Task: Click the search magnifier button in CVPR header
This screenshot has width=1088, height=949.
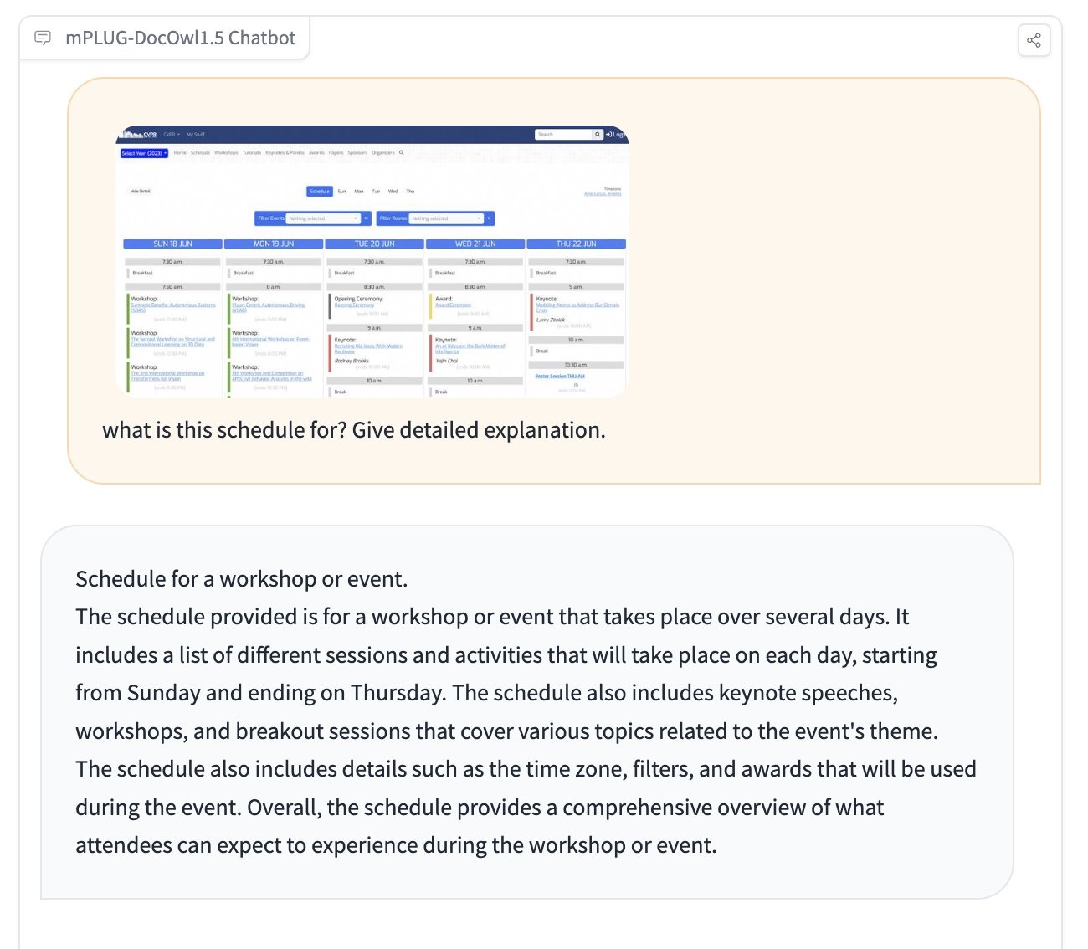Action: 598,134
